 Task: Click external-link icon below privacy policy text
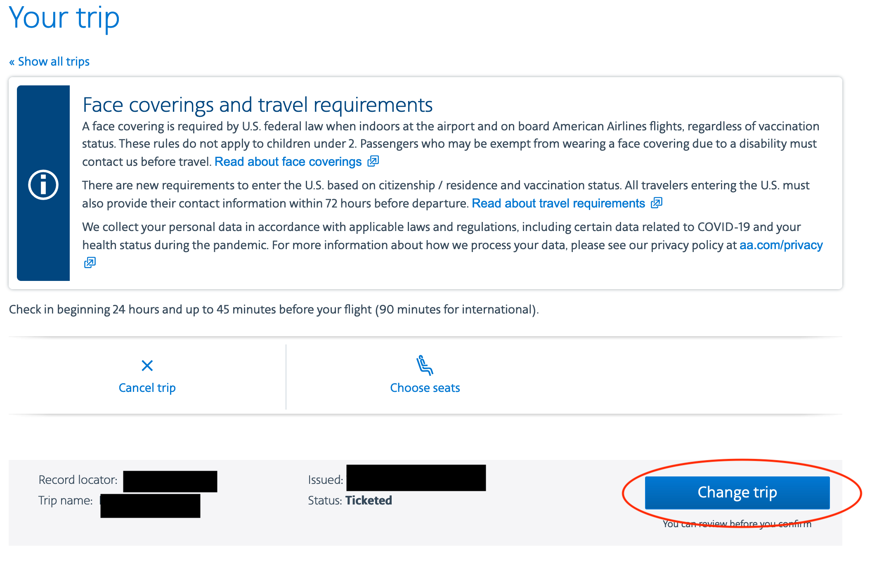(x=90, y=262)
